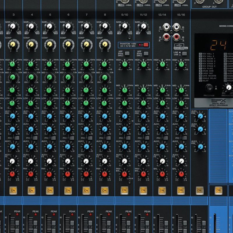The width and height of the screenshot is (233, 233).
Task: Click the yellow COMP knob on channel 7
Action: coord(86,44)
